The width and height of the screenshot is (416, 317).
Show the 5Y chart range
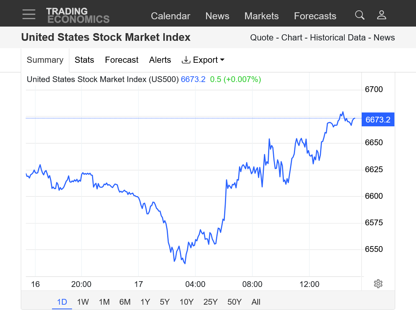coord(164,302)
